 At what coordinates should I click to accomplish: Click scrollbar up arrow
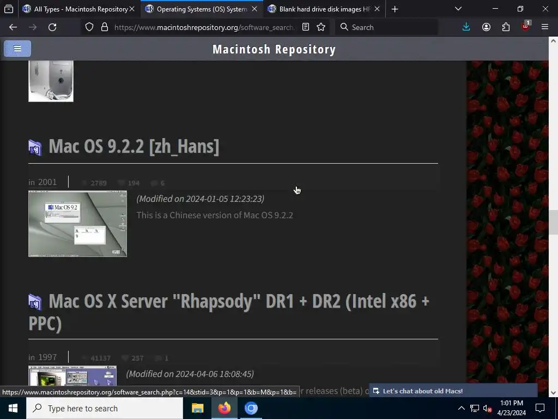point(553,41)
